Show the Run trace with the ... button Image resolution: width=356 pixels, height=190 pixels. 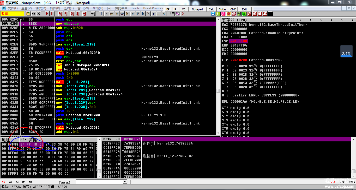pos(159,14)
